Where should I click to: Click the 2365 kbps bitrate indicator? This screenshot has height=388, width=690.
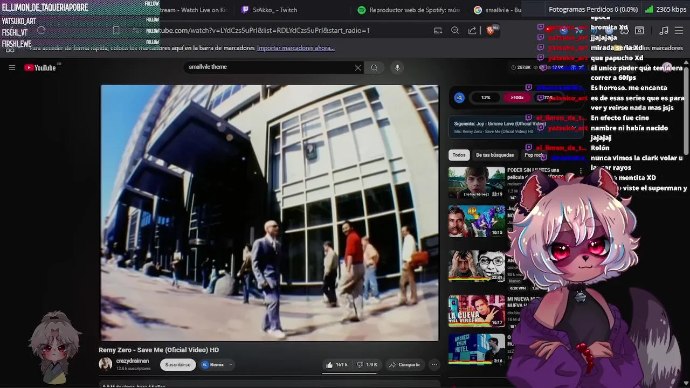point(666,9)
